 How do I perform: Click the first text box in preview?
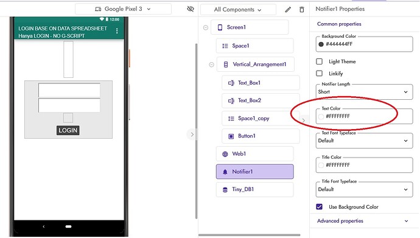(x=69, y=90)
